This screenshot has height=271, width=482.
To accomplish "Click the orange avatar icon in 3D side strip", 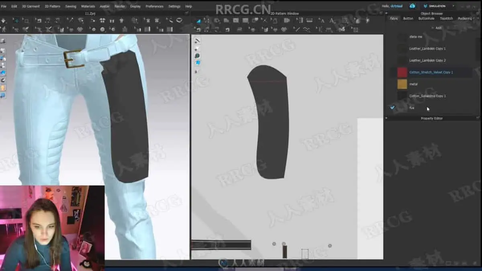I will point(3,88).
